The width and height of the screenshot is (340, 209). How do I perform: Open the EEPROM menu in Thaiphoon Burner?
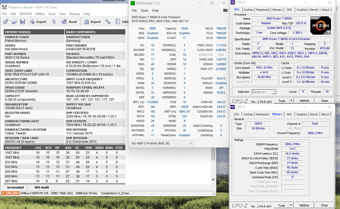tap(26, 14)
